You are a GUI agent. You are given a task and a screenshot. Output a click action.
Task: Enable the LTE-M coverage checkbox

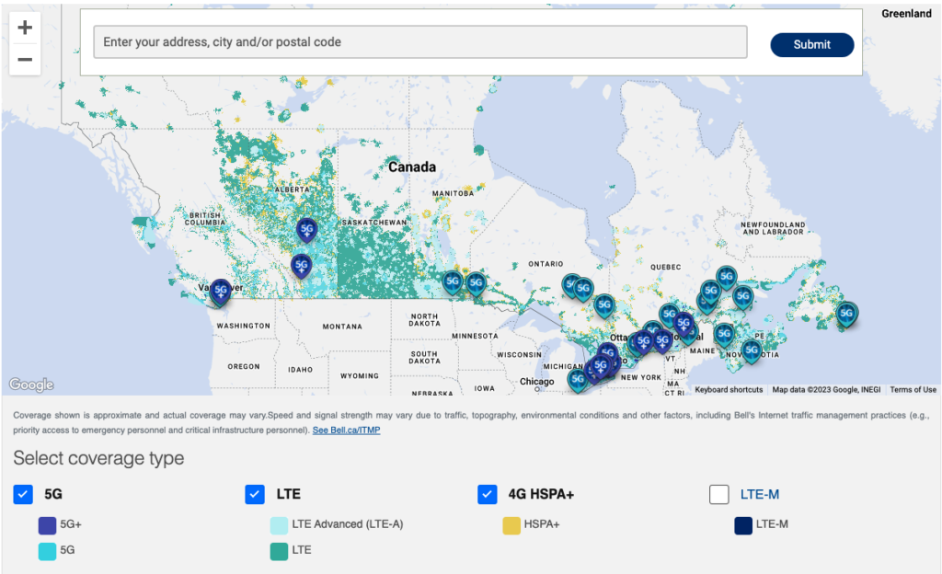(719, 495)
